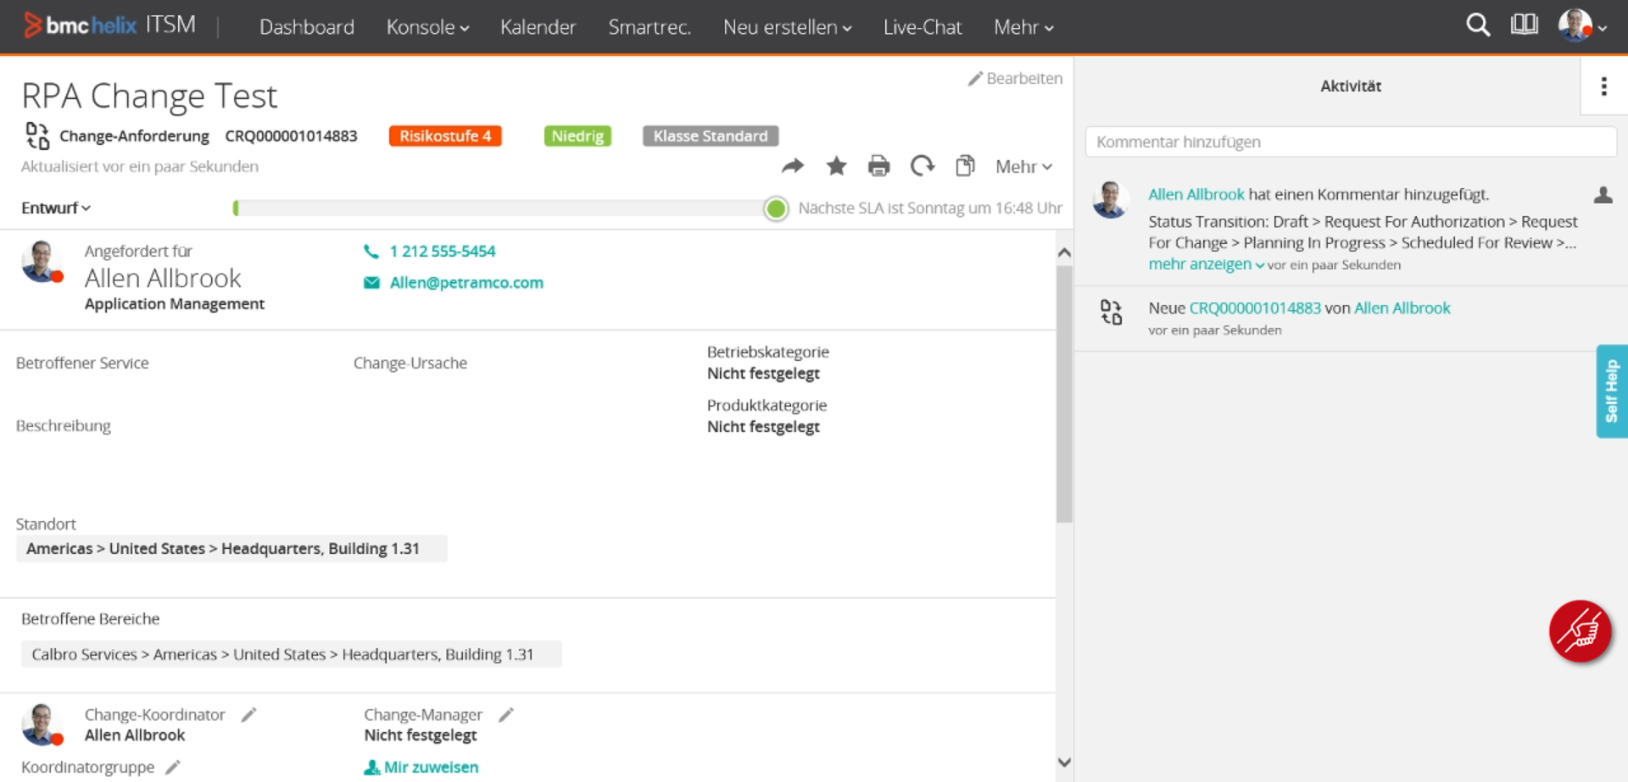
Task: Click the RPA Change Test title
Action: tap(149, 96)
